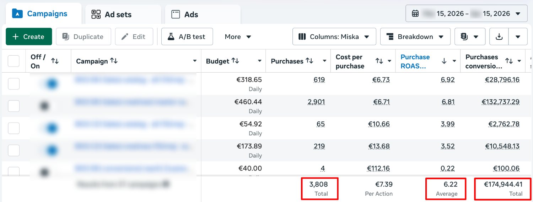This screenshot has height=202, width=533.
Task: Select checkbox for the €40.00 budget campaign
Action: [x=14, y=172]
